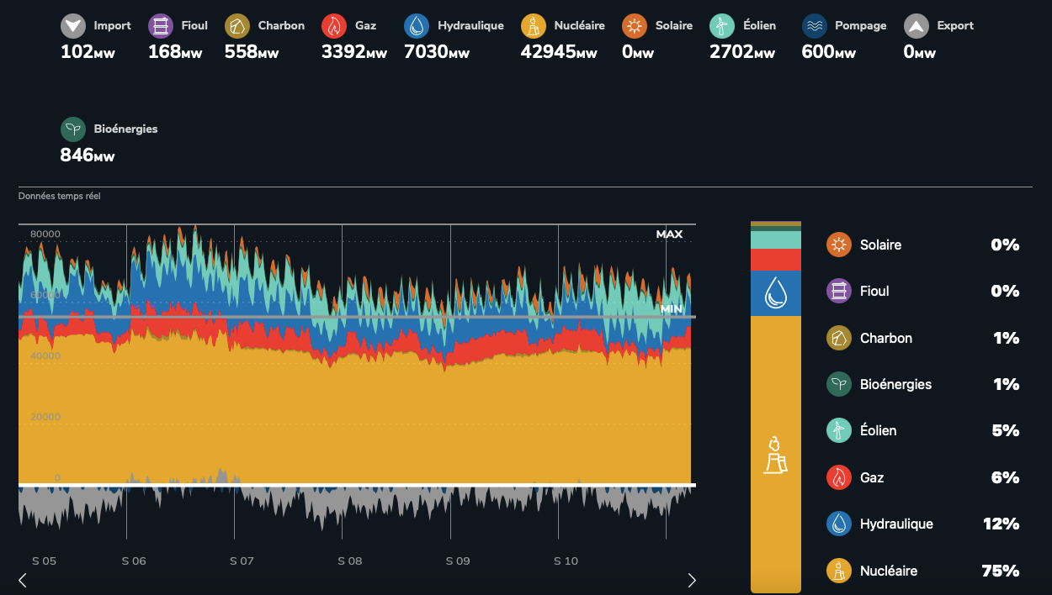Select the Nucléaire icon in top row
The width and height of the screenshot is (1052, 595).
click(x=534, y=26)
